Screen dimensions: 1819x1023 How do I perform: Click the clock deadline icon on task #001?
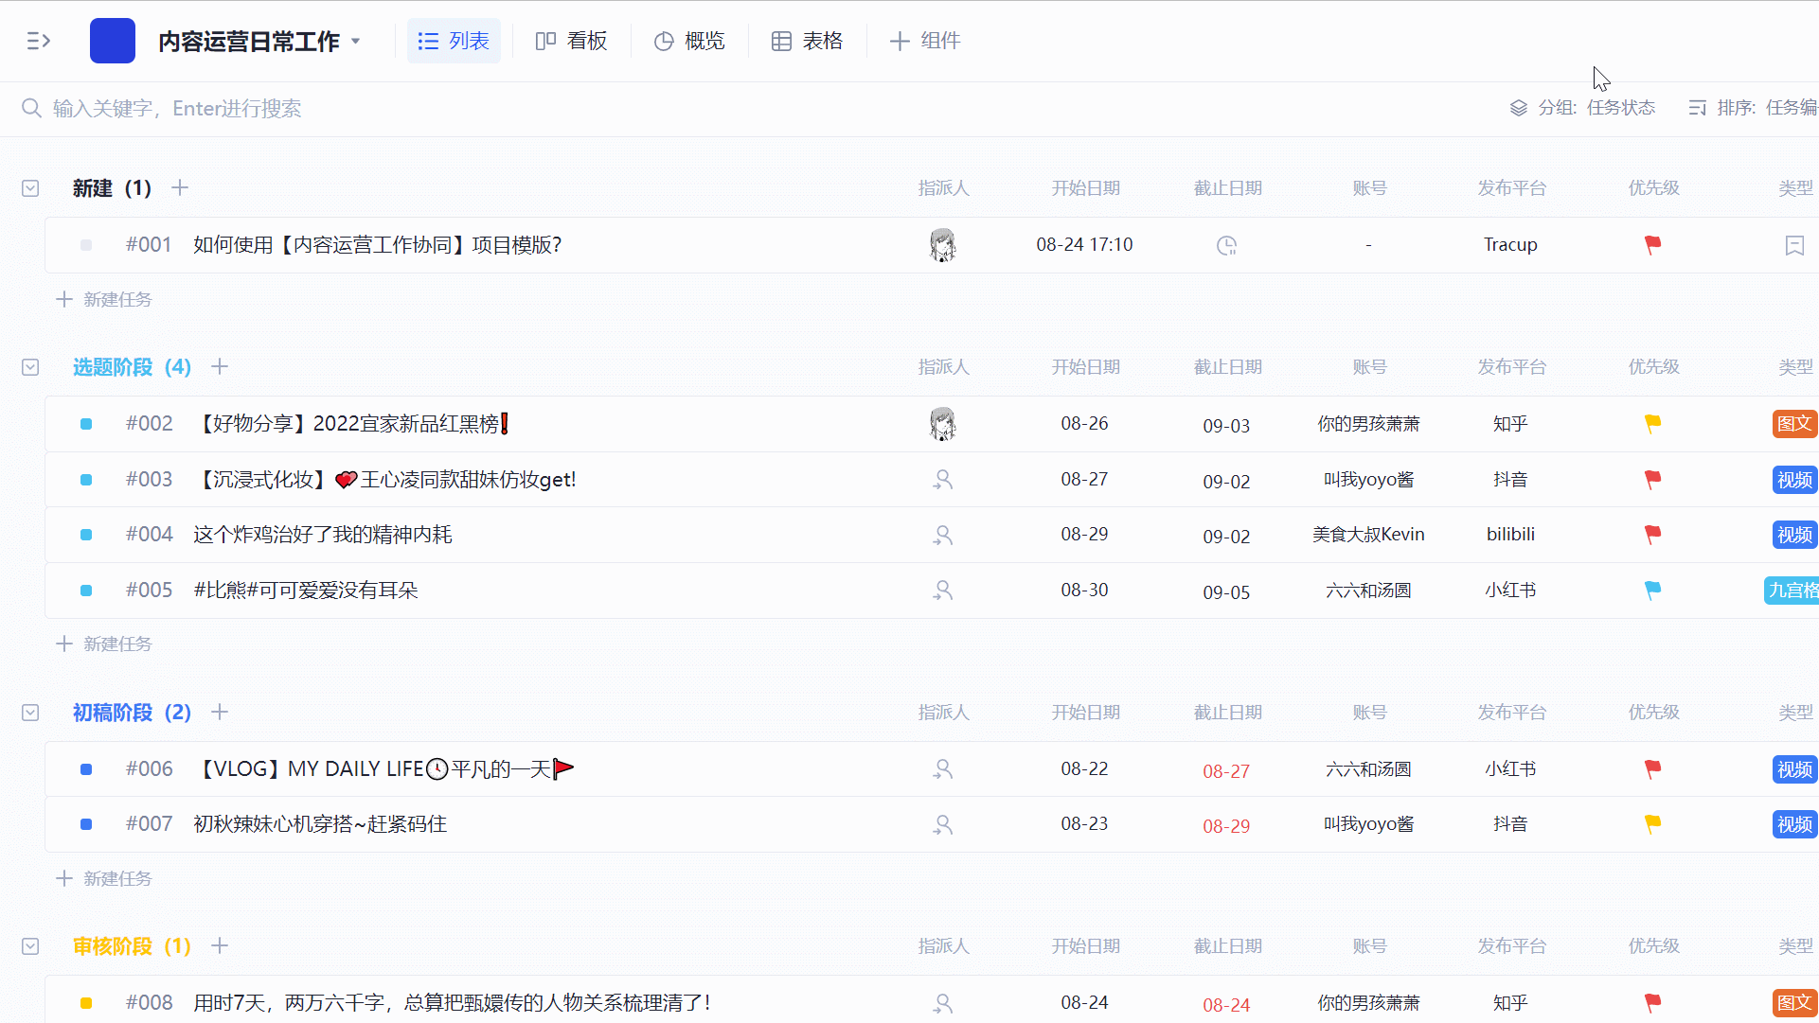[x=1226, y=245]
